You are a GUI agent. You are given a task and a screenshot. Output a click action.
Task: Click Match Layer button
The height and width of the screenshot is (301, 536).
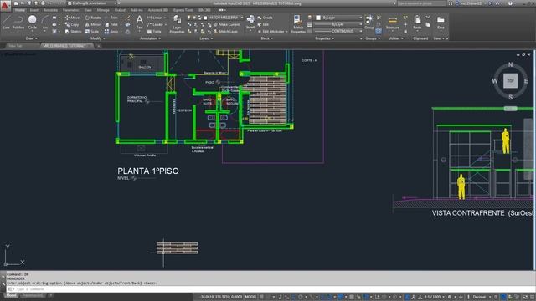(225, 32)
